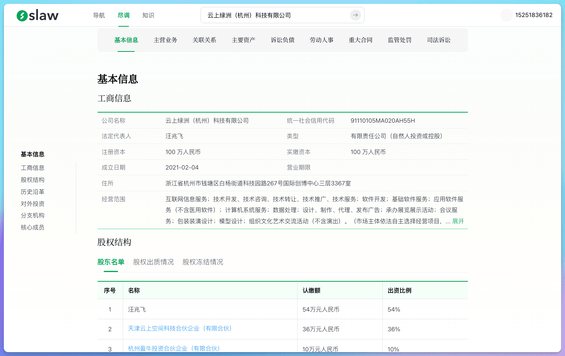Viewport: 565px width, 356px height.
Task: Click the slaw logo
Action: pos(38,15)
